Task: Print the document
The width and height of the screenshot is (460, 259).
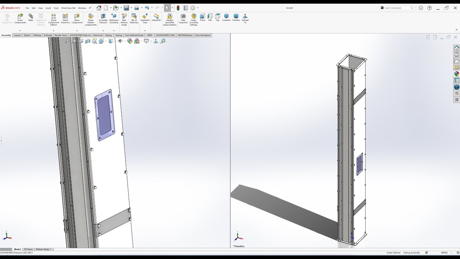Action: 137,8
